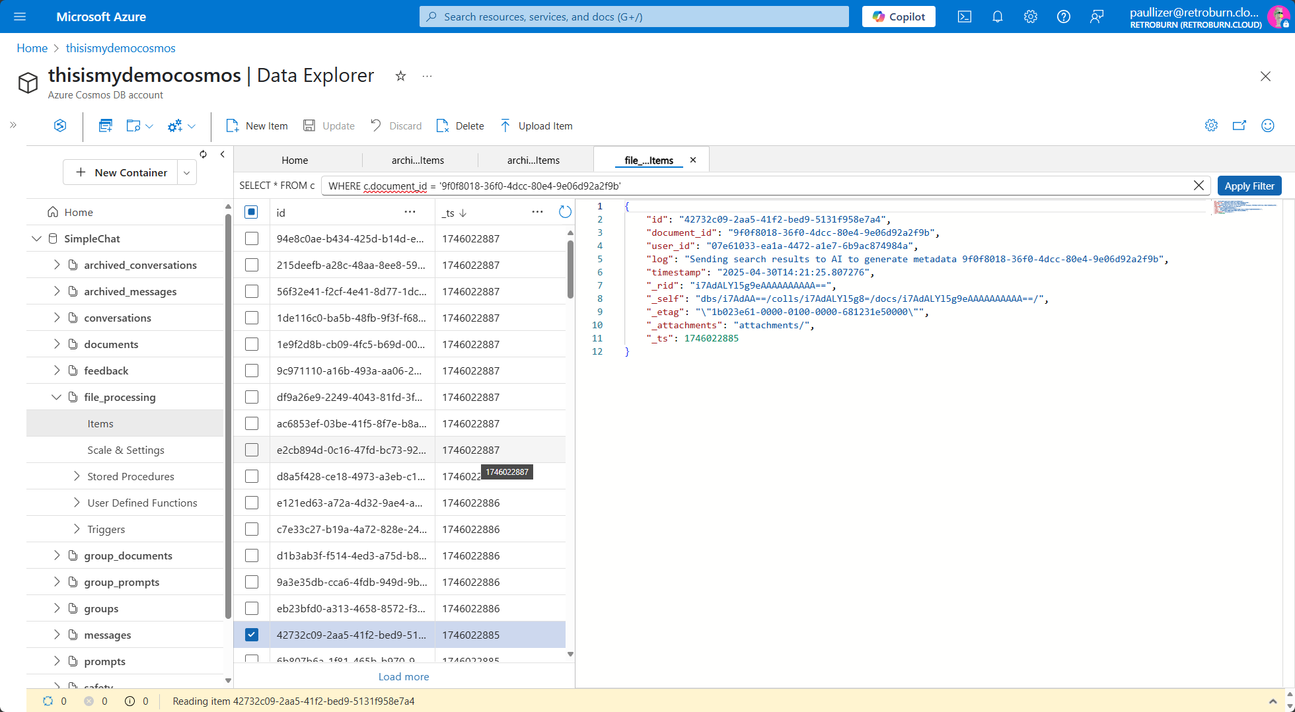Send feedback via the smiley icon
The height and width of the screenshot is (712, 1295).
tap(1267, 125)
